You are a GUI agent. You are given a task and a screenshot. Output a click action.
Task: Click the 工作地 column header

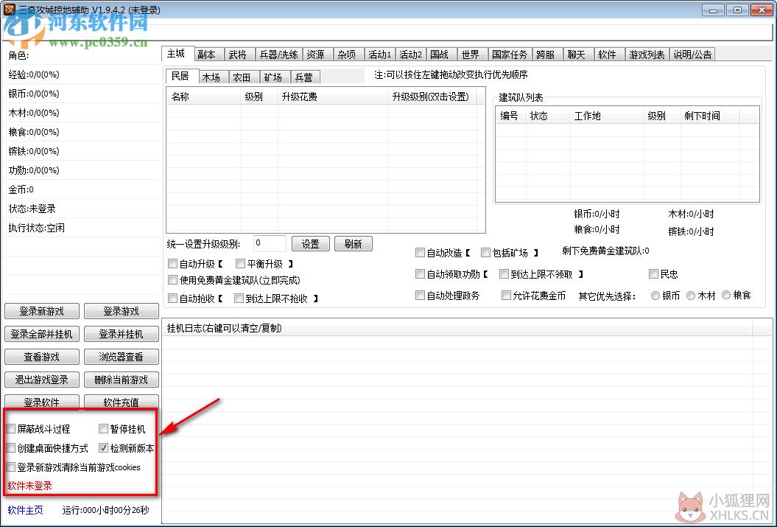(x=607, y=116)
